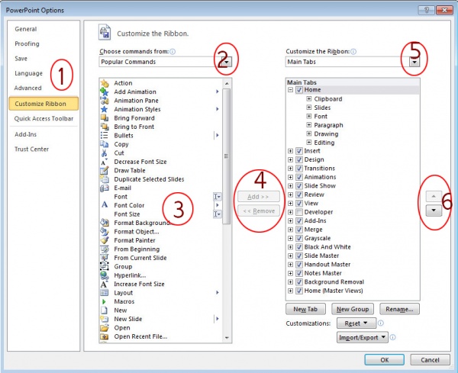The height and width of the screenshot is (373, 458).
Task: Click the Font Color letter icon
Action: (105, 205)
